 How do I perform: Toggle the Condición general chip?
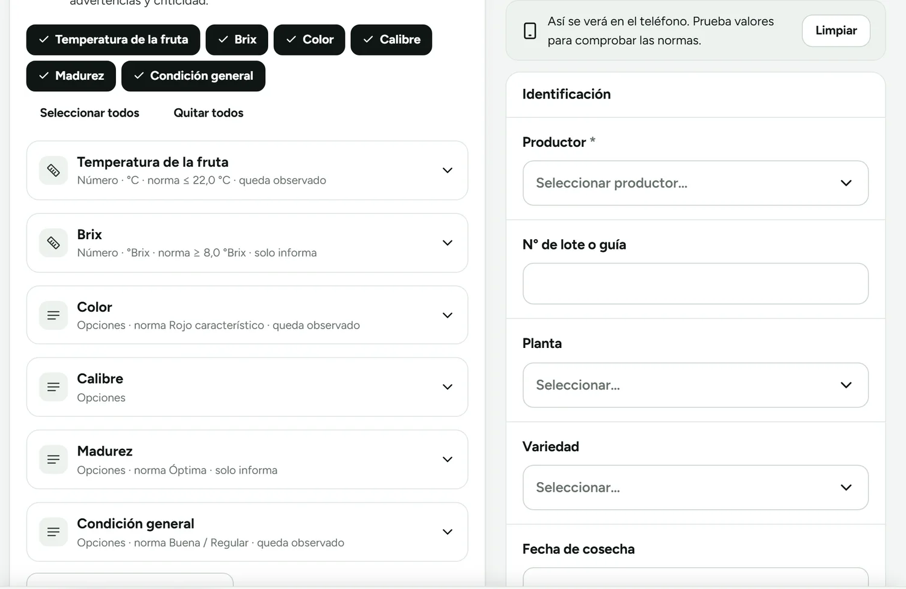click(x=193, y=76)
